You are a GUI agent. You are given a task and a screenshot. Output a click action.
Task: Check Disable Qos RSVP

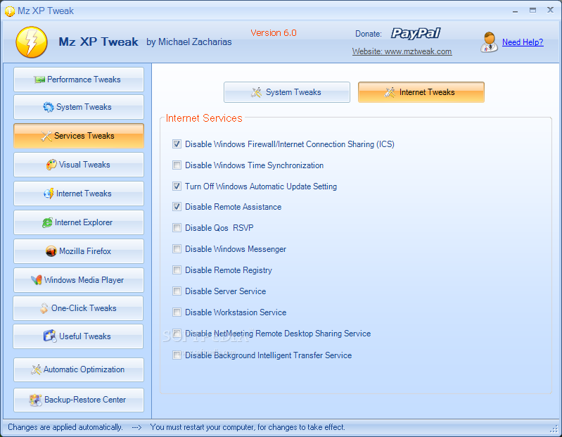tap(177, 228)
